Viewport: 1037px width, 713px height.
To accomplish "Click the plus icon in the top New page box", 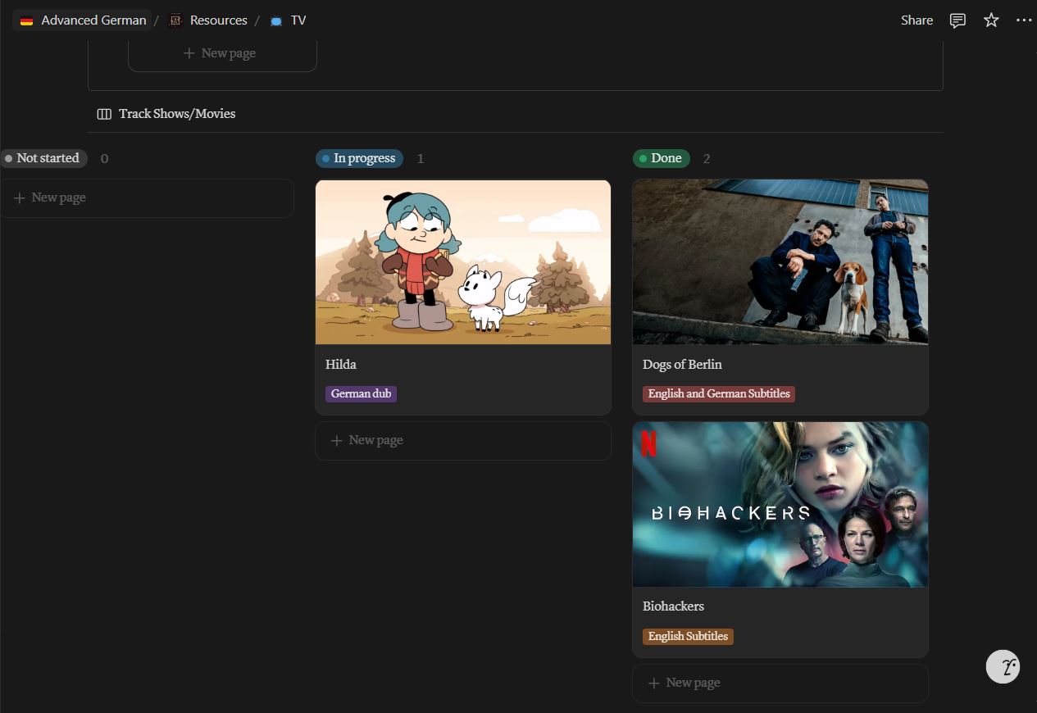I will [189, 53].
